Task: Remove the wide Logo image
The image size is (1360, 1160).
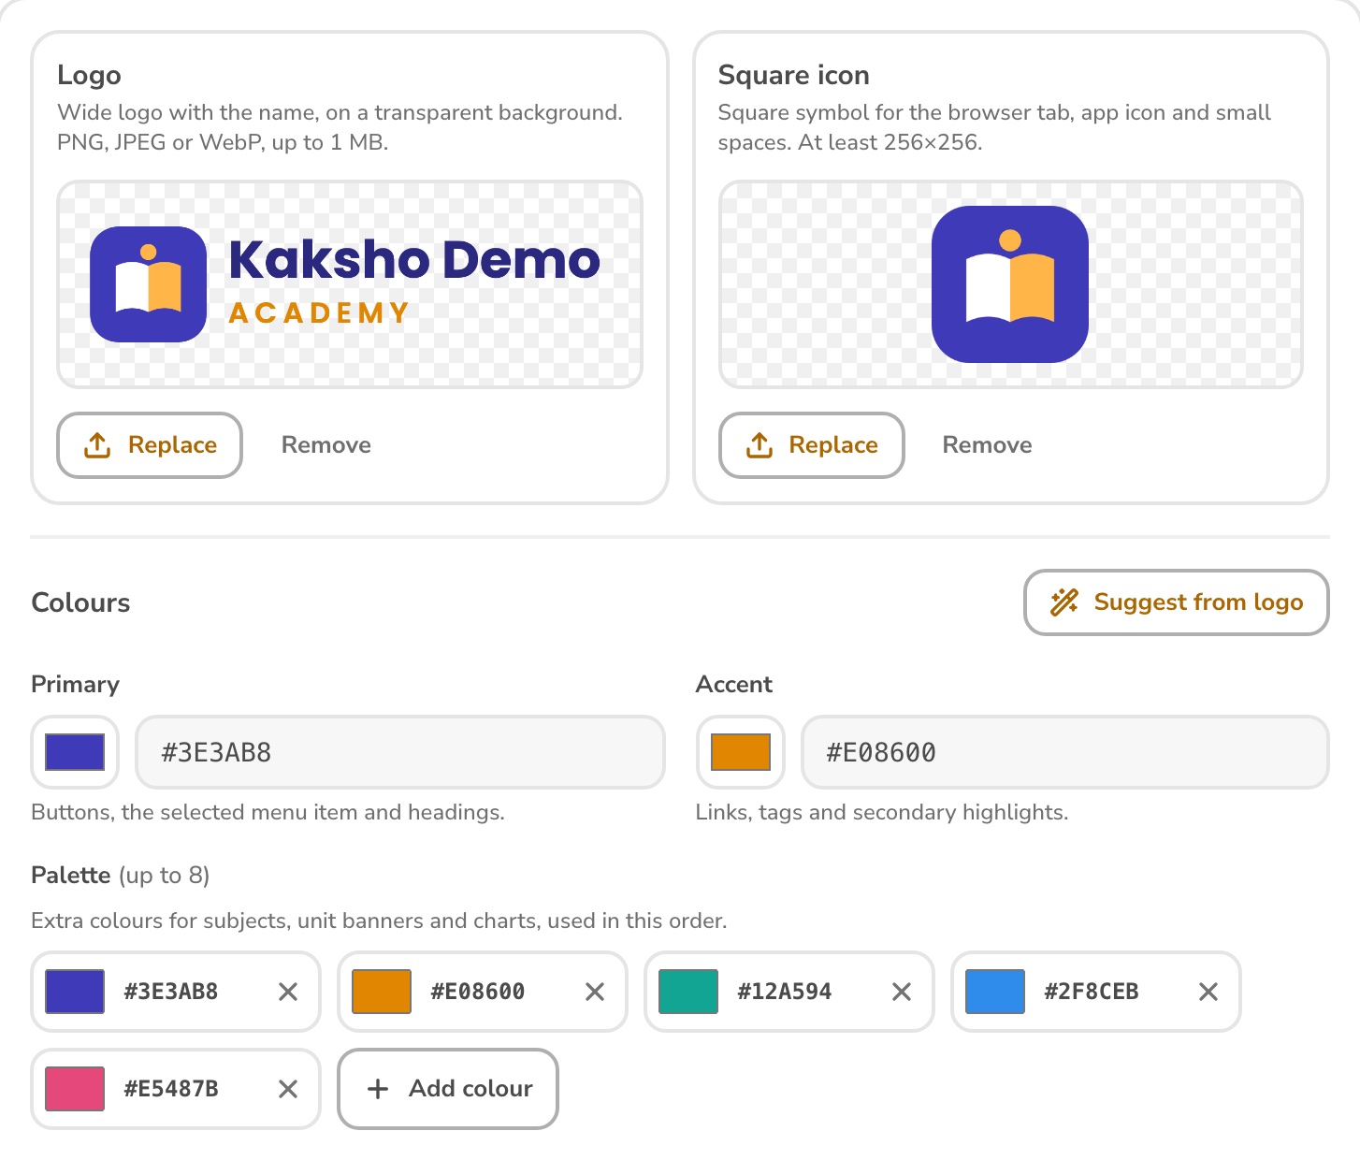Action: tap(326, 445)
